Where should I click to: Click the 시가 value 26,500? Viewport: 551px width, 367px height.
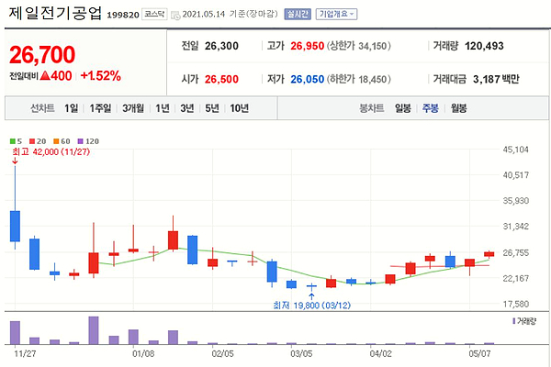[x=221, y=80]
